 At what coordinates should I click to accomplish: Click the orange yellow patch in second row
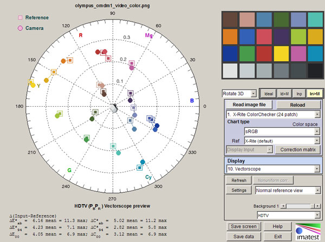point(315,37)
